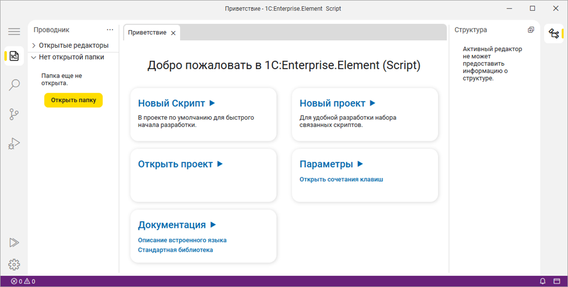568x287 pixels.
Task: Open the settings gear icon
Action: tap(14, 264)
